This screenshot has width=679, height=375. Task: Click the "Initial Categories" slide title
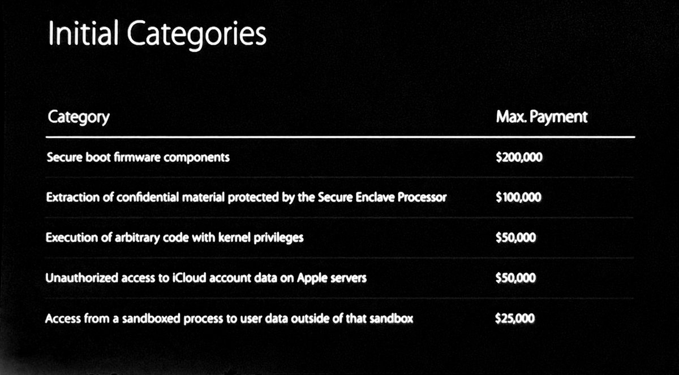click(157, 36)
